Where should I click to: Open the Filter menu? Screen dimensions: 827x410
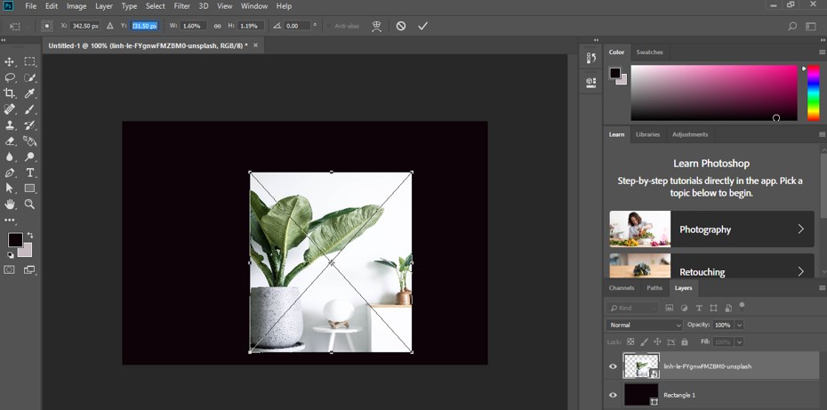pyautogui.click(x=182, y=6)
